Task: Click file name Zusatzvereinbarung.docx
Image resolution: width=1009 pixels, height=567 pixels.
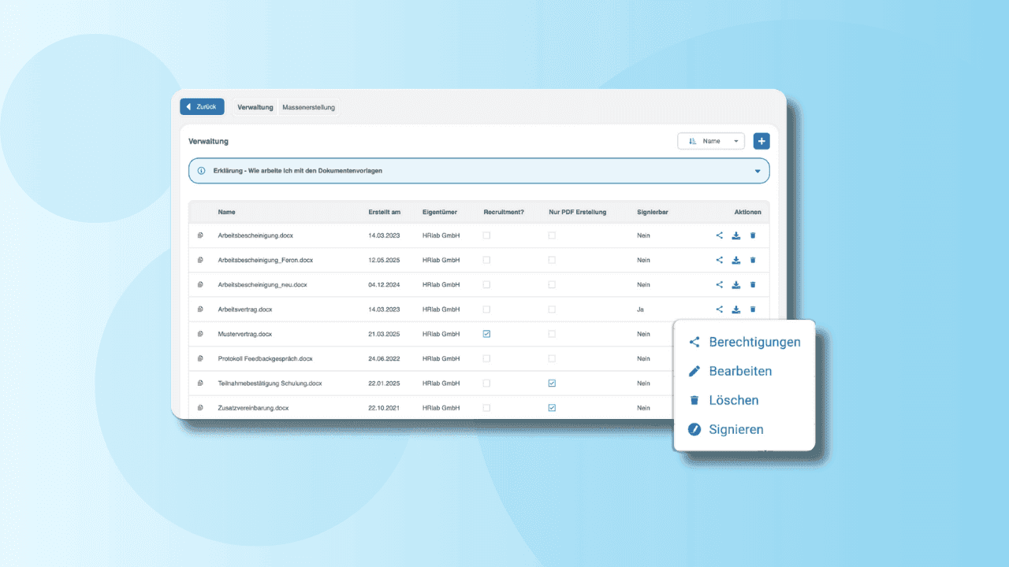Action: (x=254, y=408)
